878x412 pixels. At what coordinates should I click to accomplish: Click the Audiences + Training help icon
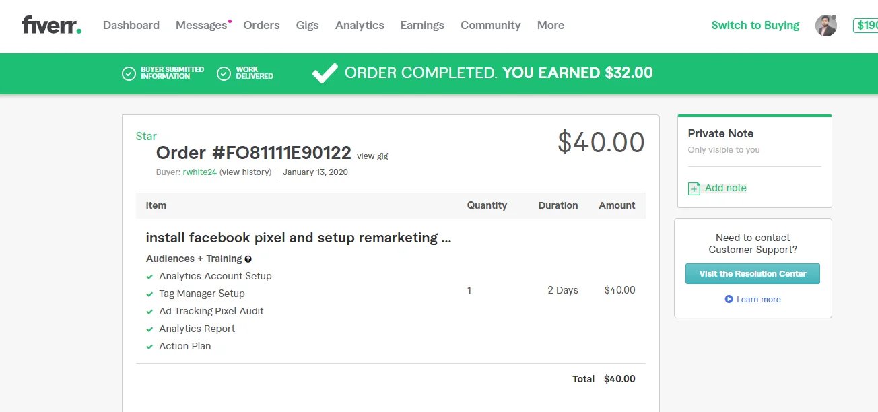point(248,259)
